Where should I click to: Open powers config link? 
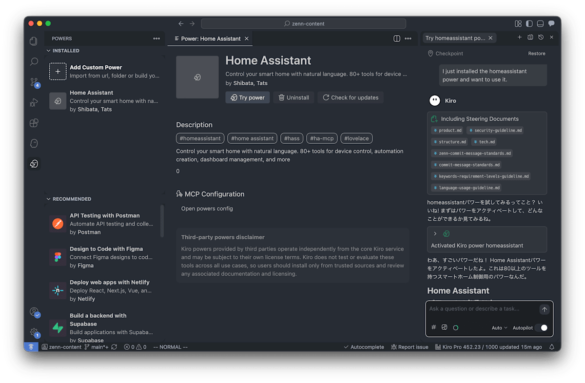click(x=207, y=209)
